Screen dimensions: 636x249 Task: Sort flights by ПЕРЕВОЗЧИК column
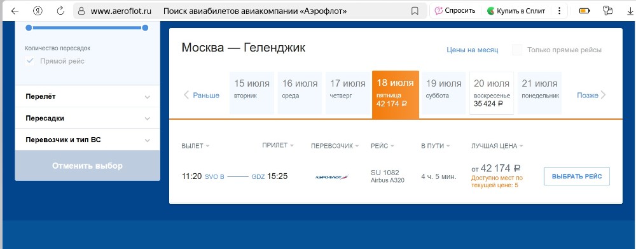[335, 146]
